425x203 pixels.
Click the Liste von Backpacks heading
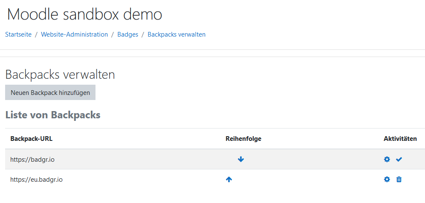(x=53, y=115)
